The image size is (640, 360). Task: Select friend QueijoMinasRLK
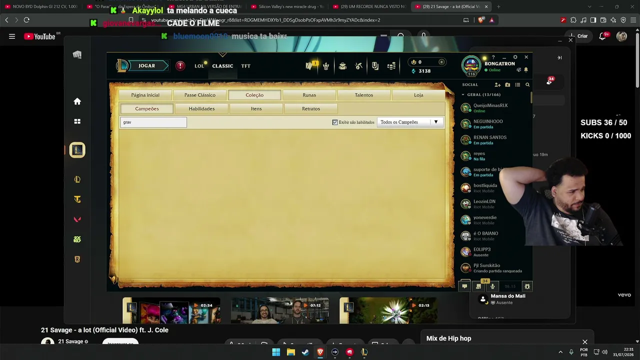point(494,108)
